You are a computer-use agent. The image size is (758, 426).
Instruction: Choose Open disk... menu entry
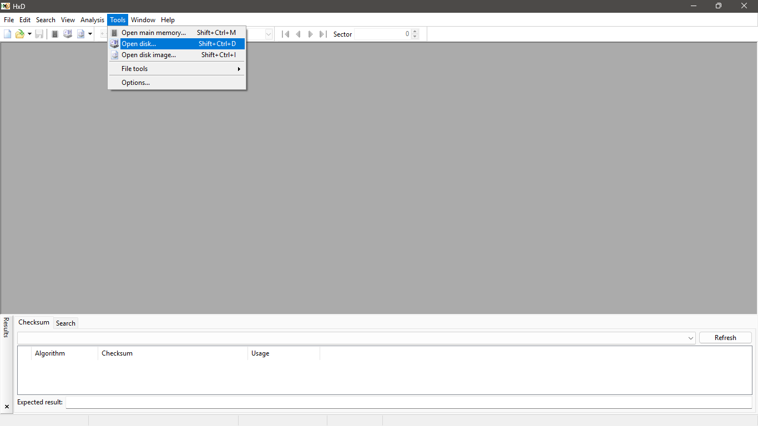(x=177, y=44)
